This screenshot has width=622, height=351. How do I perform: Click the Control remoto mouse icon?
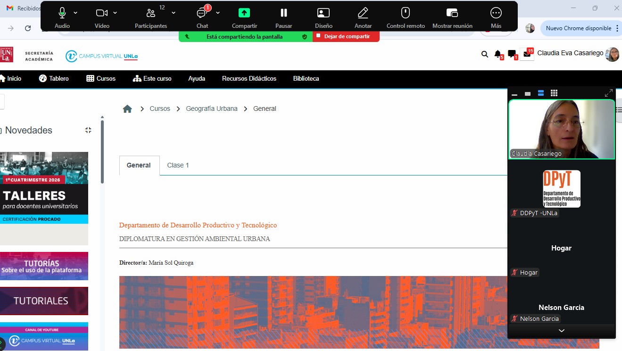point(405,13)
